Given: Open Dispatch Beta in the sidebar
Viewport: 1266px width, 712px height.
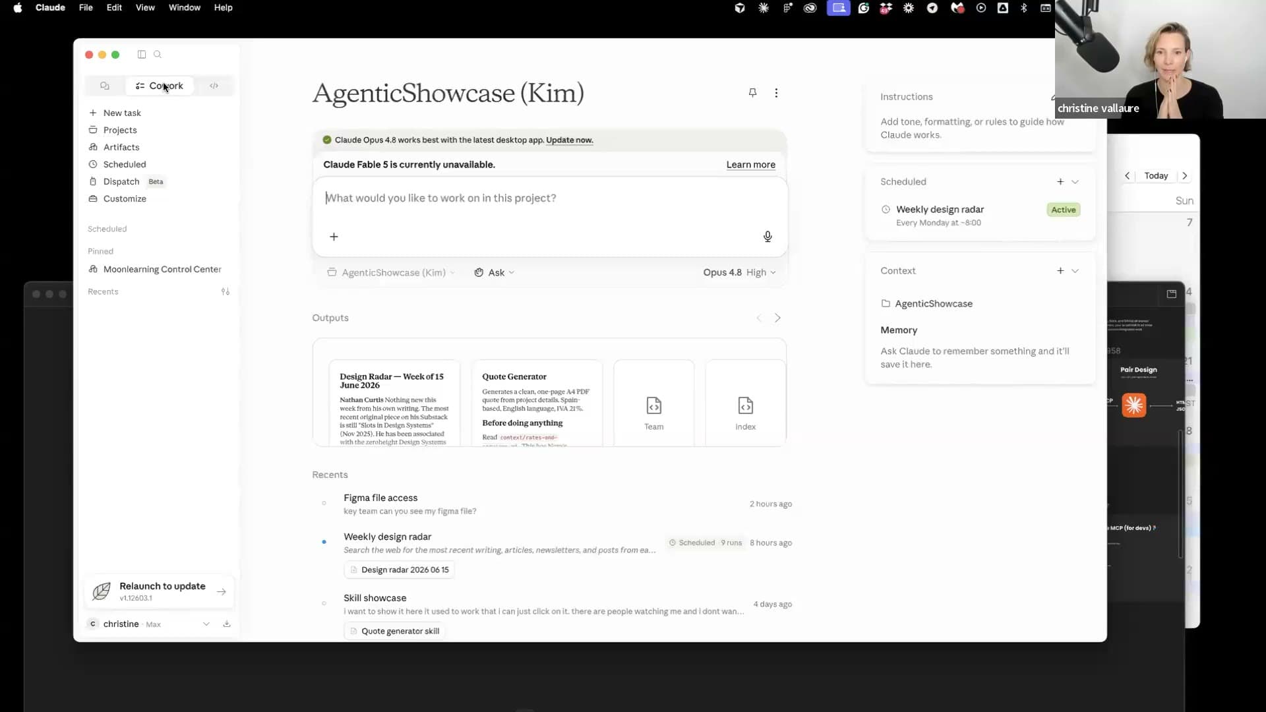Looking at the screenshot, I should [127, 181].
